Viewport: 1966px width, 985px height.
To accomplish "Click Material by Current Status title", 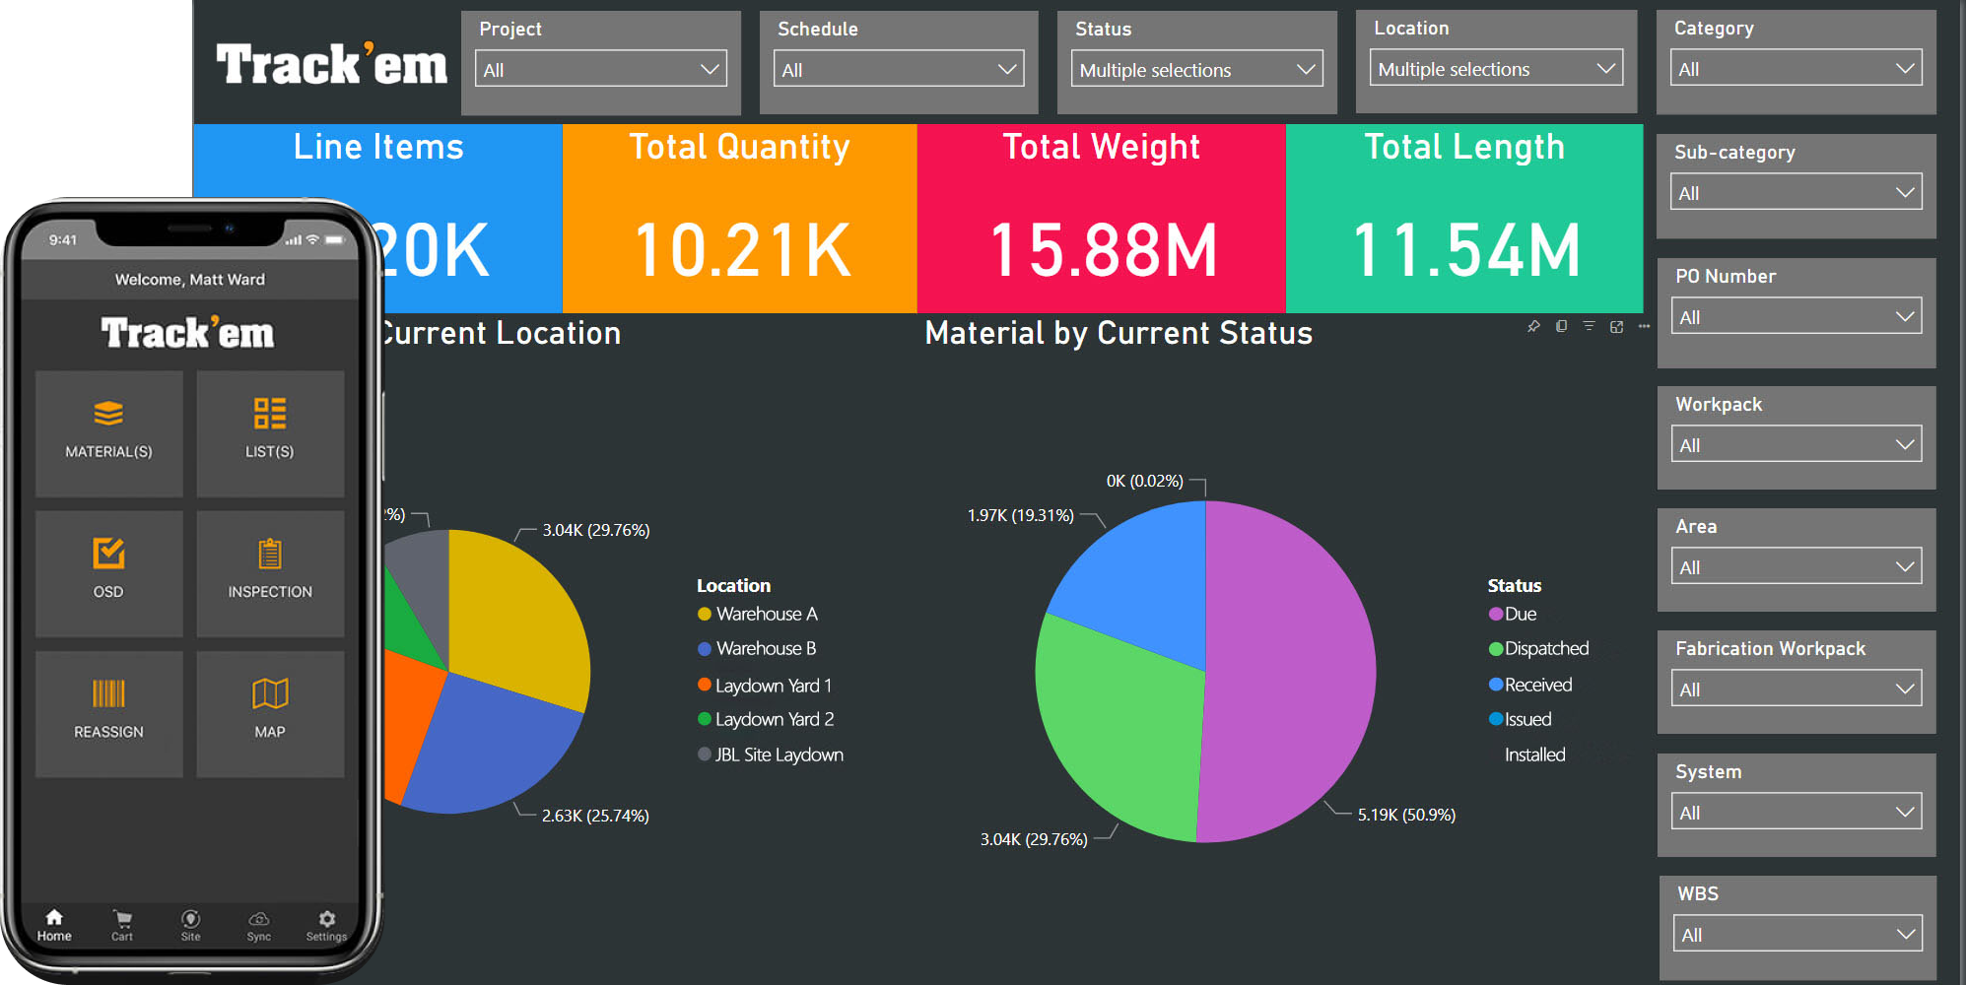I will click(1119, 333).
